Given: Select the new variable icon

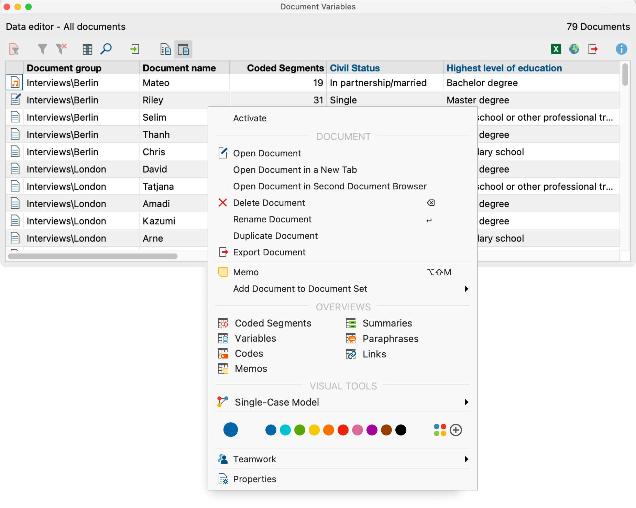Looking at the screenshot, I should tap(14, 49).
